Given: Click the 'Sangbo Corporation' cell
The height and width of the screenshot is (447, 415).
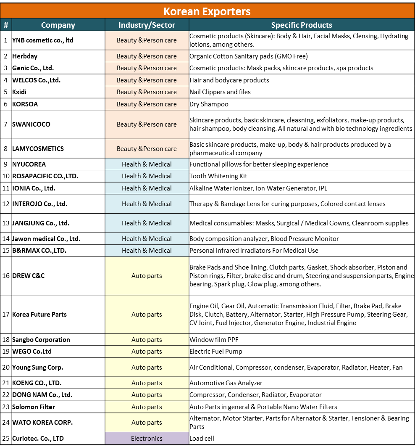Looking at the screenshot, I should click(x=58, y=339).
